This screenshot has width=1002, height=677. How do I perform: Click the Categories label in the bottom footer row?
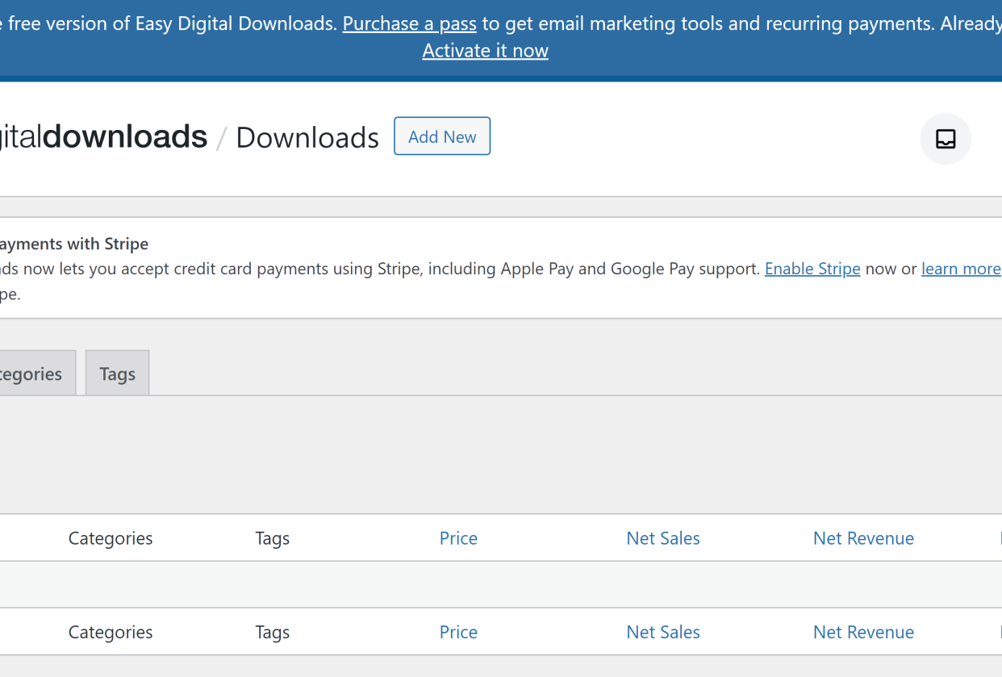[111, 632]
